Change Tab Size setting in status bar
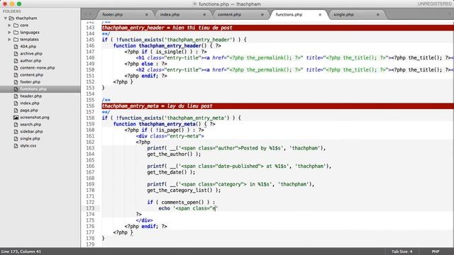The image size is (454, 255). [402, 251]
